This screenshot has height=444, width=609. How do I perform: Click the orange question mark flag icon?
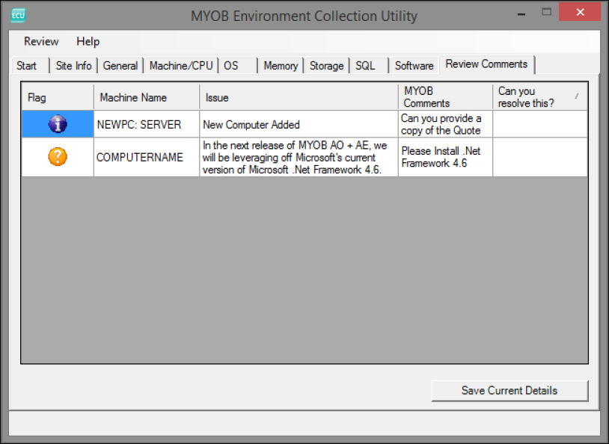[x=58, y=157]
